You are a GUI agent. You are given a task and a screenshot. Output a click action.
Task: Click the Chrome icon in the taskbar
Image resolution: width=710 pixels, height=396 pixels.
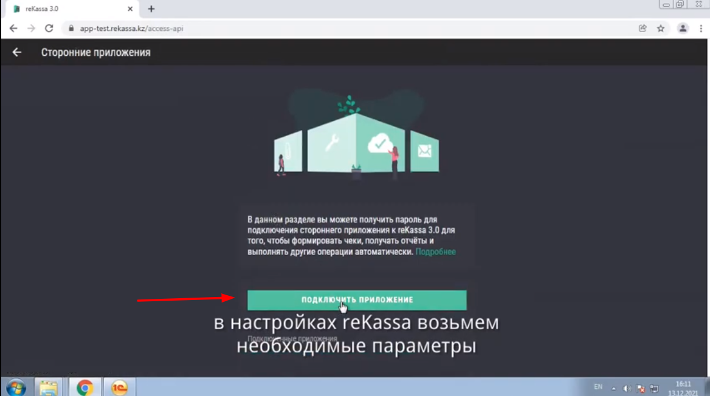84,388
